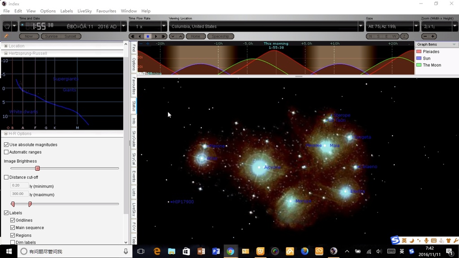Image resolution: width=459 pixels, height=258 pixels.
Task: Open the Time Flow Rate dropdown
Action: (164, 26)
